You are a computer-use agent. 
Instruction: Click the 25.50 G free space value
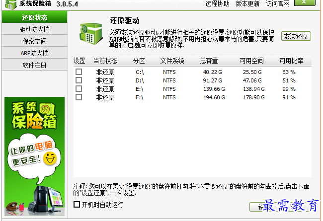(252, 72)
